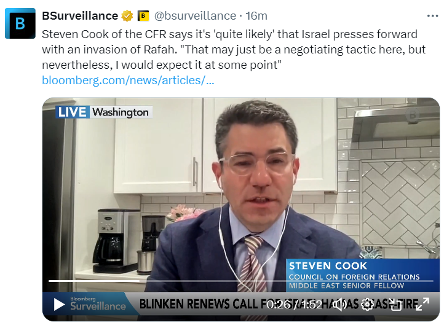Viewport: 444px width, 325px height.
Task: Click the tweet text about Rafah invasion
Action: click(x=234, y=50)
